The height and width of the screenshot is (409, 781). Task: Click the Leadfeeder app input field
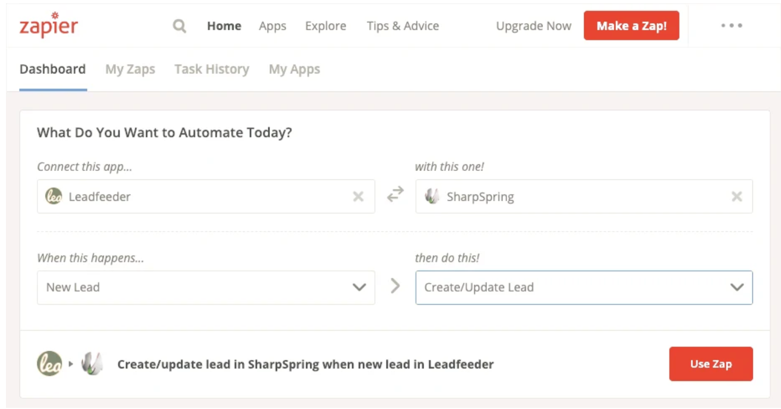(206, 196)
